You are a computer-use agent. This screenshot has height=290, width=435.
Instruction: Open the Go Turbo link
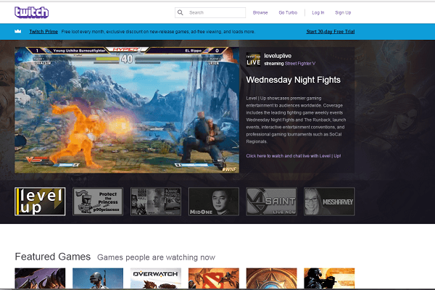tap(288, 13)
